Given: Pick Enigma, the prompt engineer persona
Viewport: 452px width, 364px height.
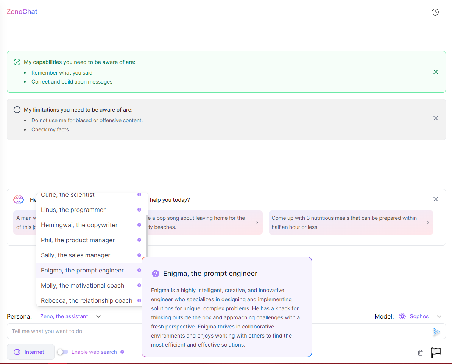Looking at the screenshot, I should (x=89, y=270).
